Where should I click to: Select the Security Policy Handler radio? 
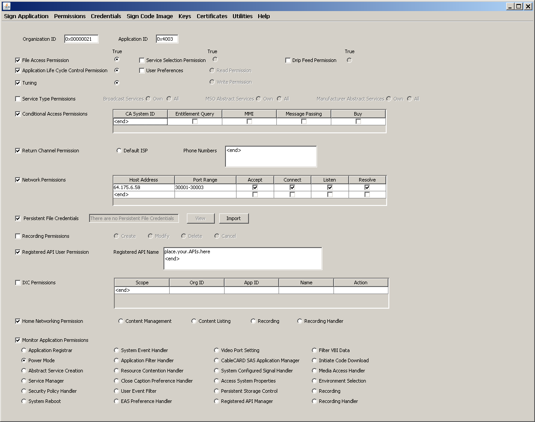[x=24, y=391]
